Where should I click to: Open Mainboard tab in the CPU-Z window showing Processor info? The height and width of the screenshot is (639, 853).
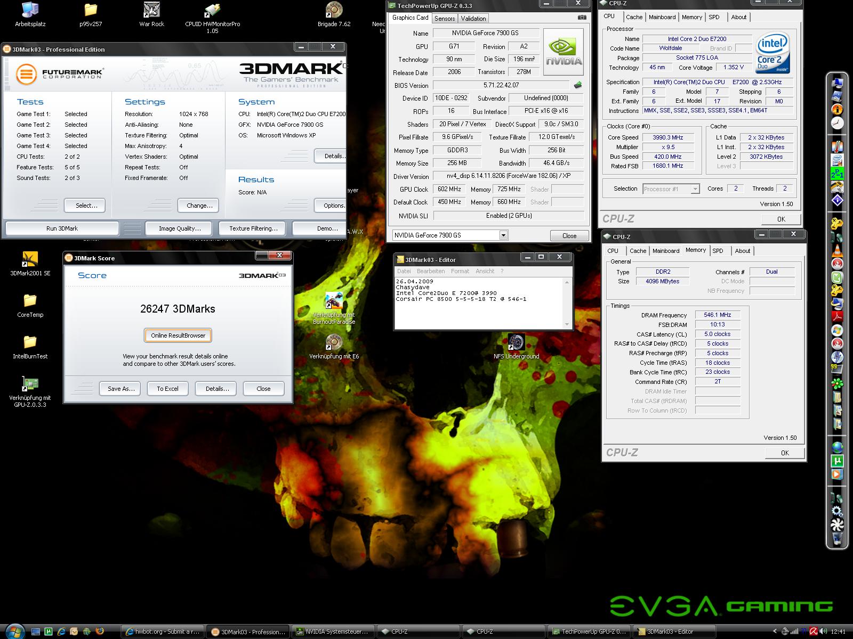tap(662, 17)
